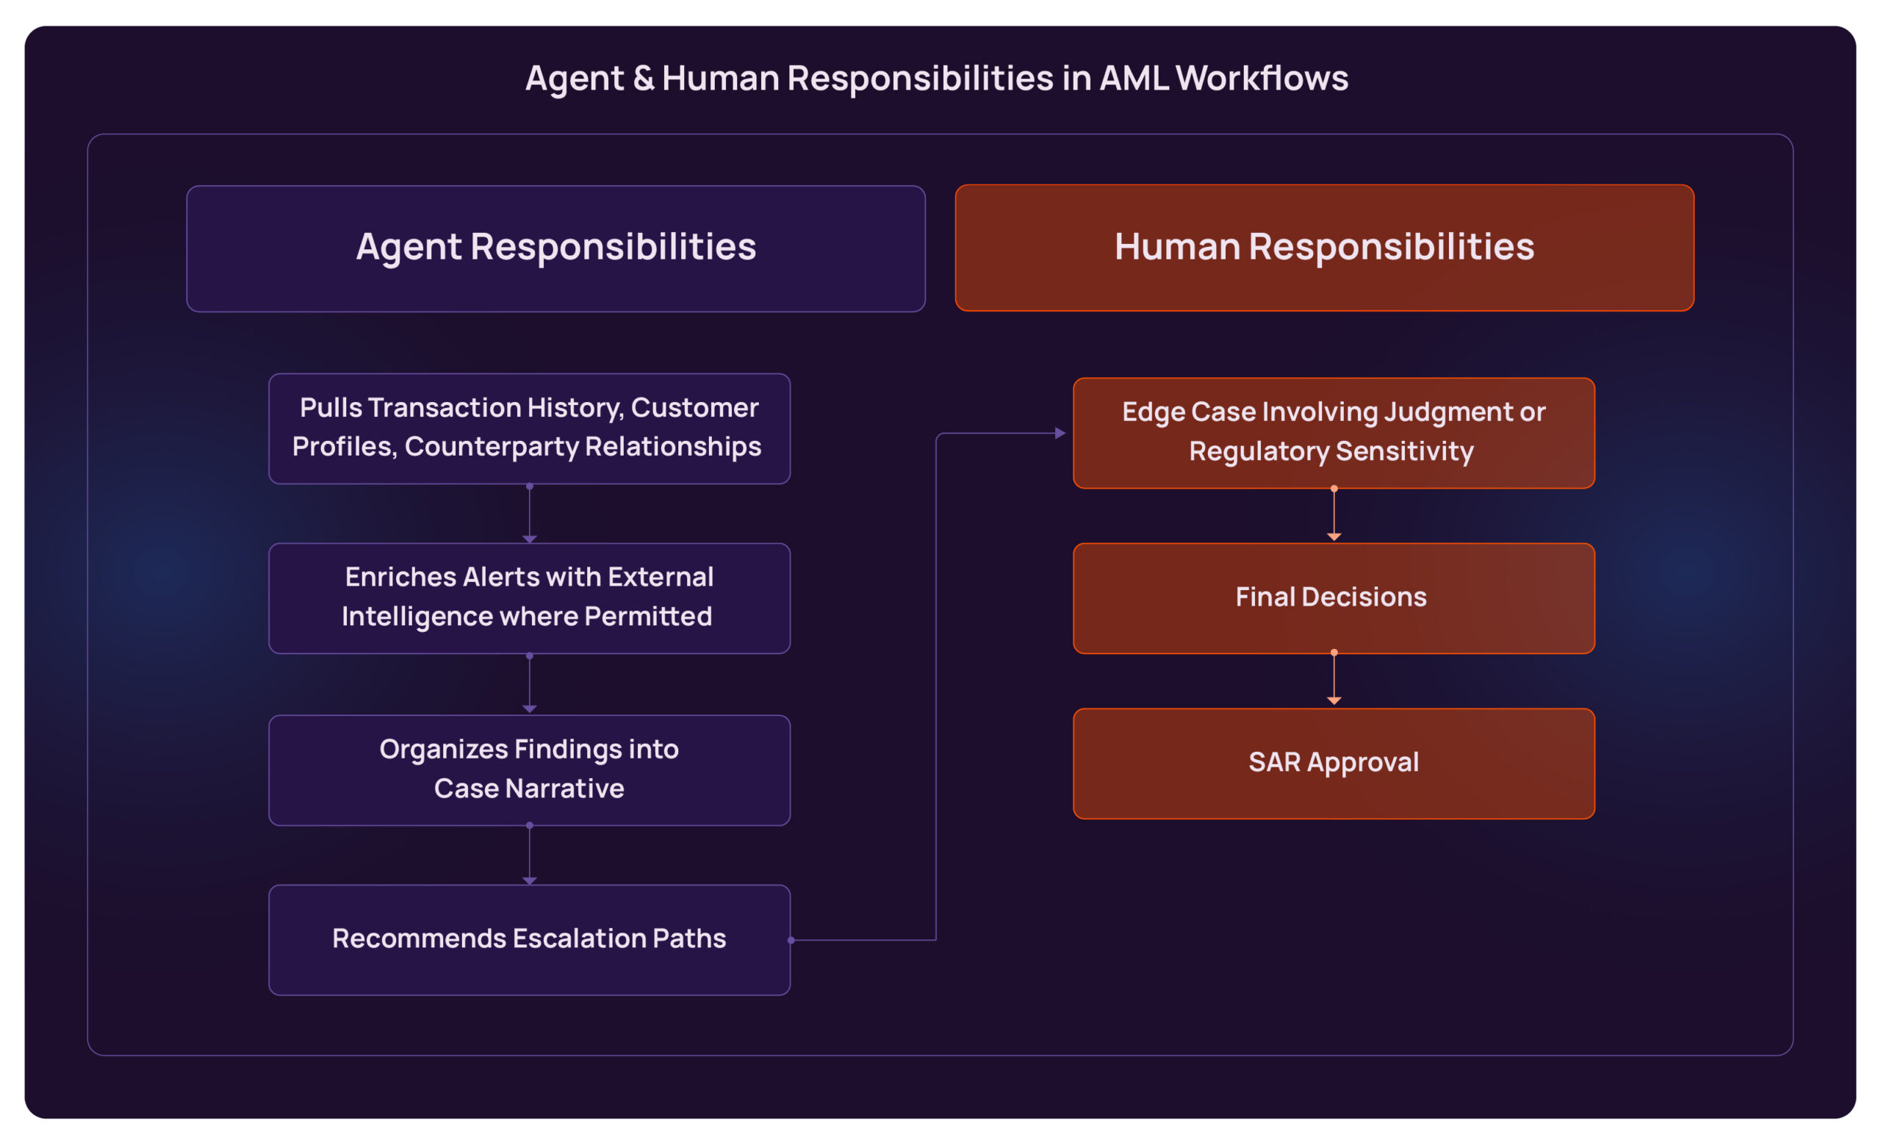Click the arrow between Edge Case and Final Decisions
This screenshot has height=1145, width=1881.
tap(1333, 513)
